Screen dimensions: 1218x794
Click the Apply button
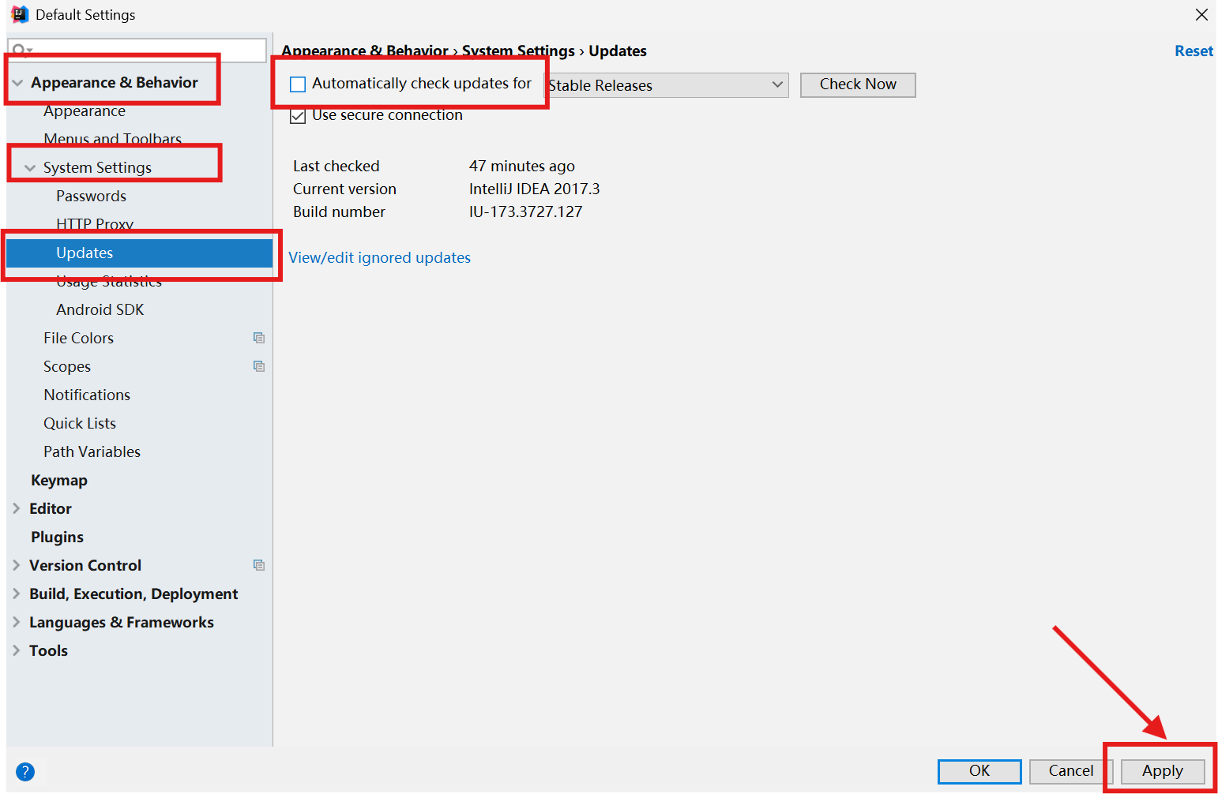coord(1163,771)
